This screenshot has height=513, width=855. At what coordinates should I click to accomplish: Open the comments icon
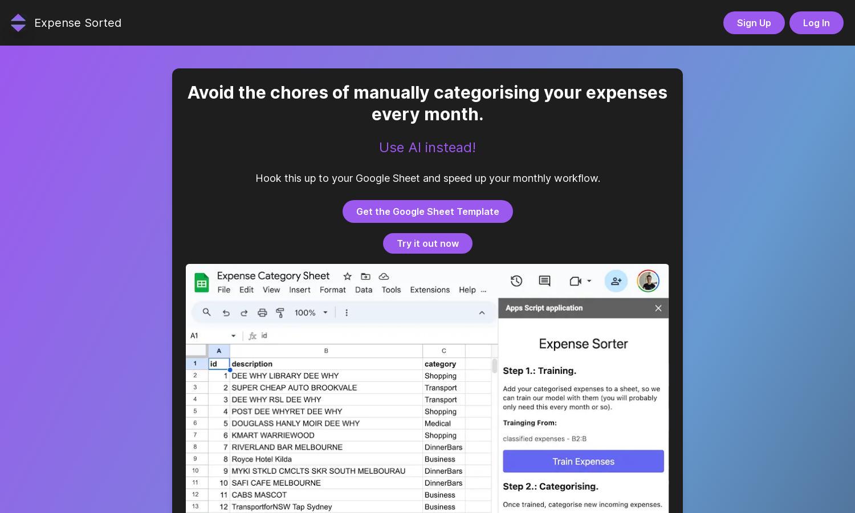pyautogui.click(x=544, y=281)
